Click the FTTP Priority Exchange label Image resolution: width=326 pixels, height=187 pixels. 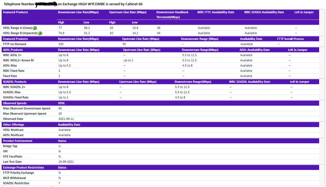point(18,173)
